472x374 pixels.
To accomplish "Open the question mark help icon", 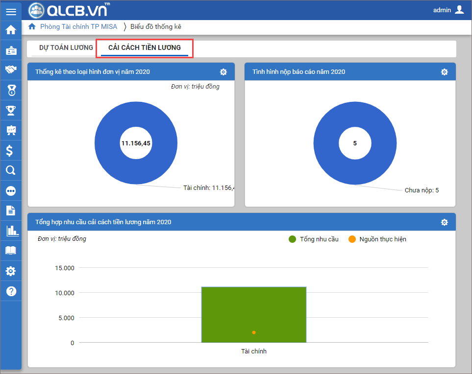I will pyautogui.click(x=11, y=291).
